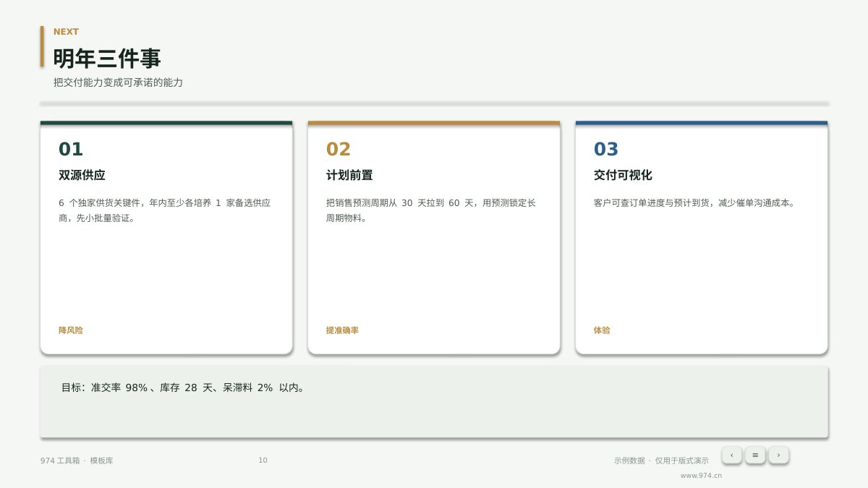
Task: Click the 6 个独家供货关键件 description
Action: click(x=165, y=210)
